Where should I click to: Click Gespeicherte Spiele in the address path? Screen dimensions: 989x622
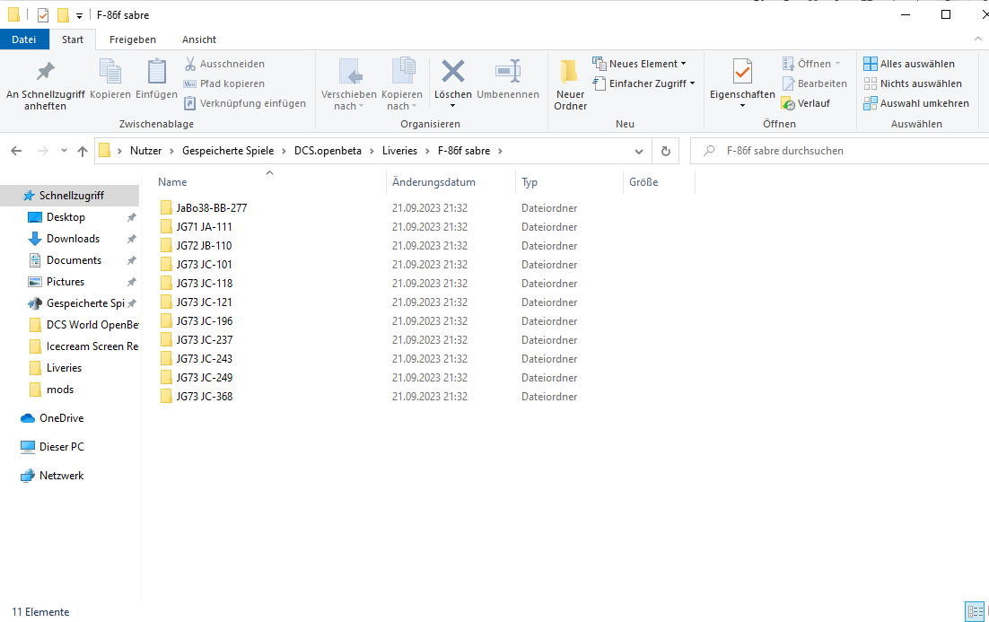228,151
